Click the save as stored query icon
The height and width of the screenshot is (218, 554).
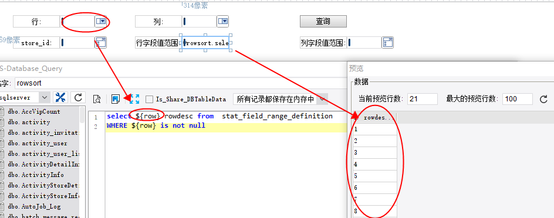click(x=116, y=99)
